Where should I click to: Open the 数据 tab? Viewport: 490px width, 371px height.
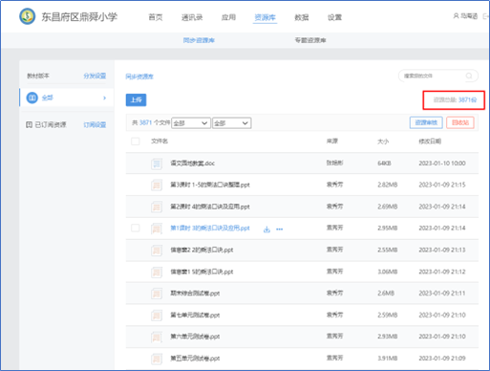pos(302,17)
